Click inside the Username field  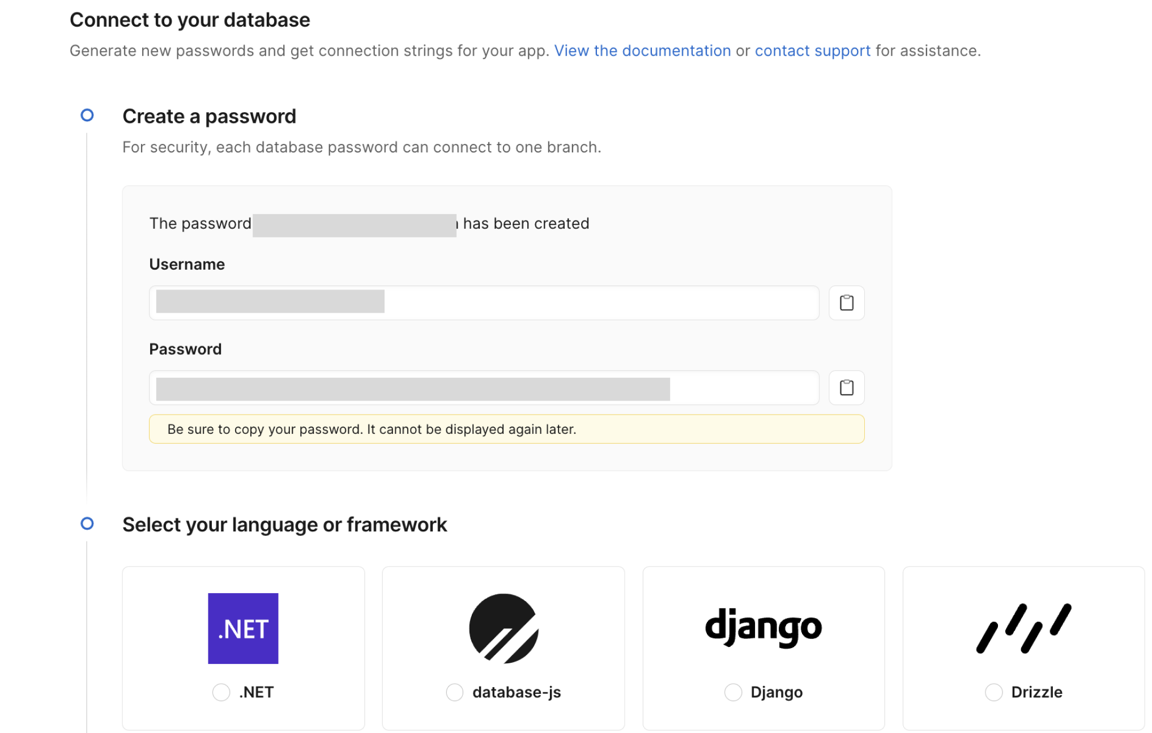click(484, 303)
